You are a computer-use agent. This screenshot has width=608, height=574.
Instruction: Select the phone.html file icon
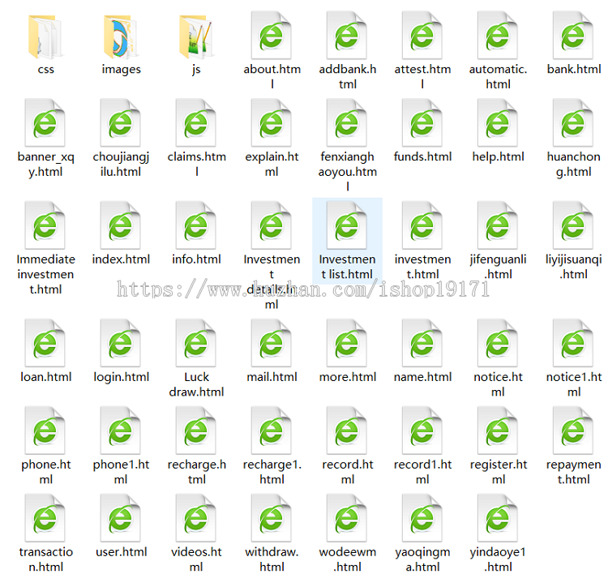click(45, 430)
